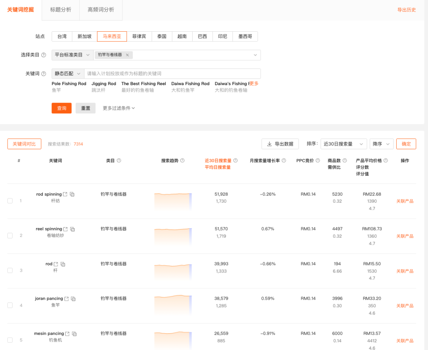Select 马来西亚 site option
This screenshot has height=350, width=428.
pyautogui.click(x=112, y=36)
